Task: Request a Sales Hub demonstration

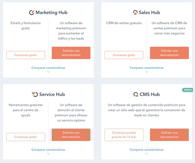Action: [x=169, y=53]
